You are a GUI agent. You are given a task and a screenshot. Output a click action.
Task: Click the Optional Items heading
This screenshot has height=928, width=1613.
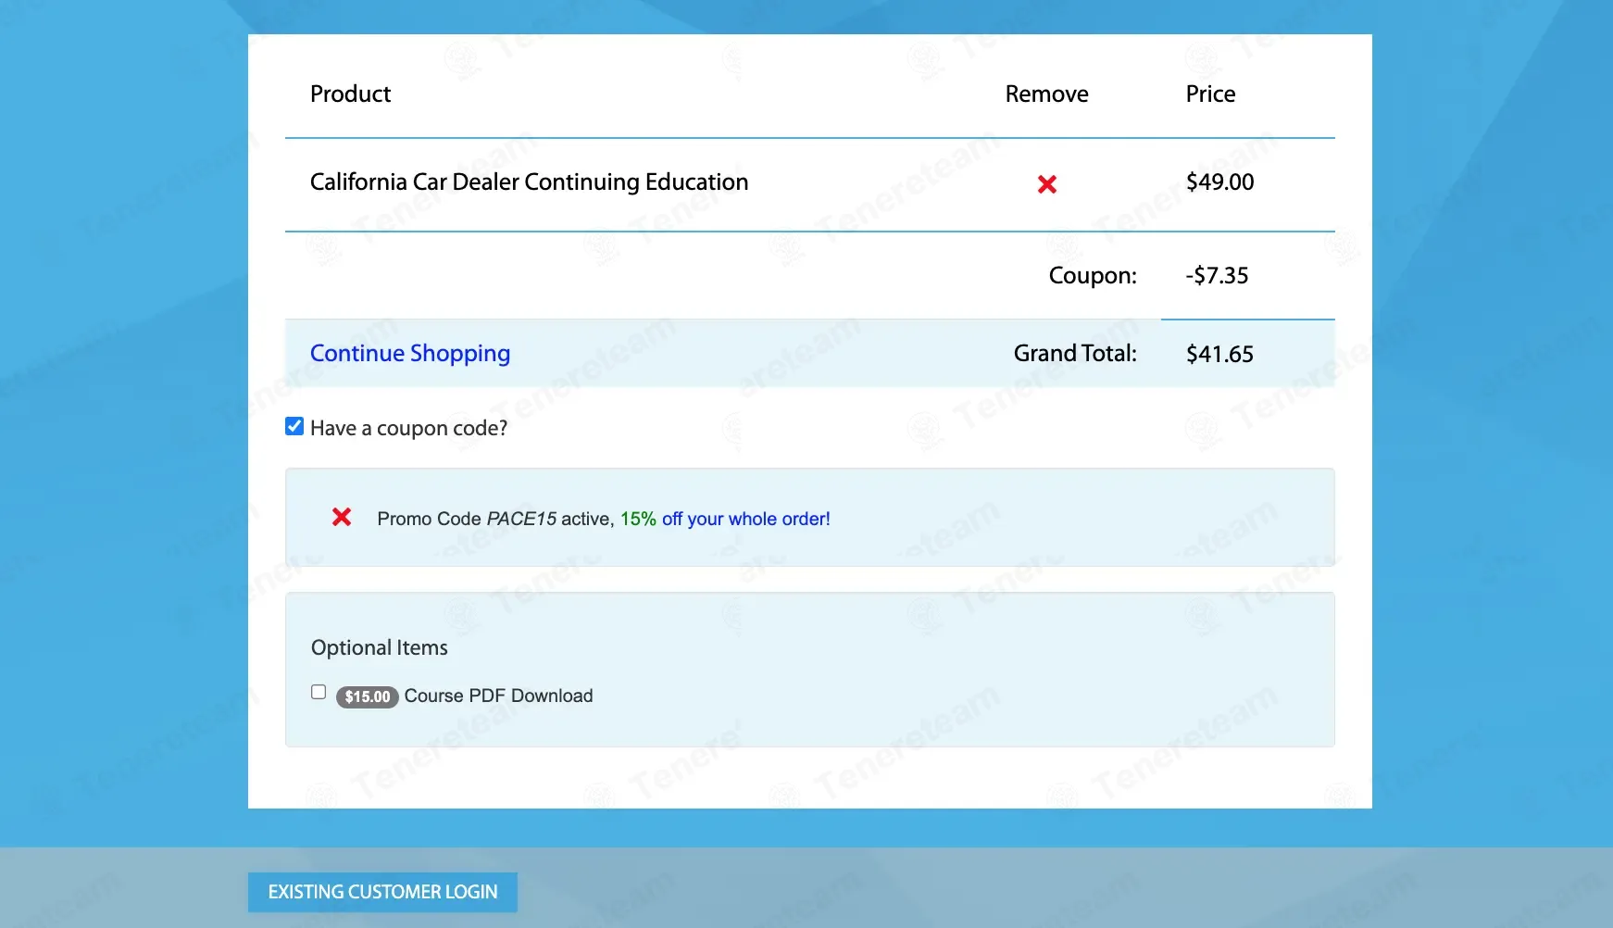point(380,647)
